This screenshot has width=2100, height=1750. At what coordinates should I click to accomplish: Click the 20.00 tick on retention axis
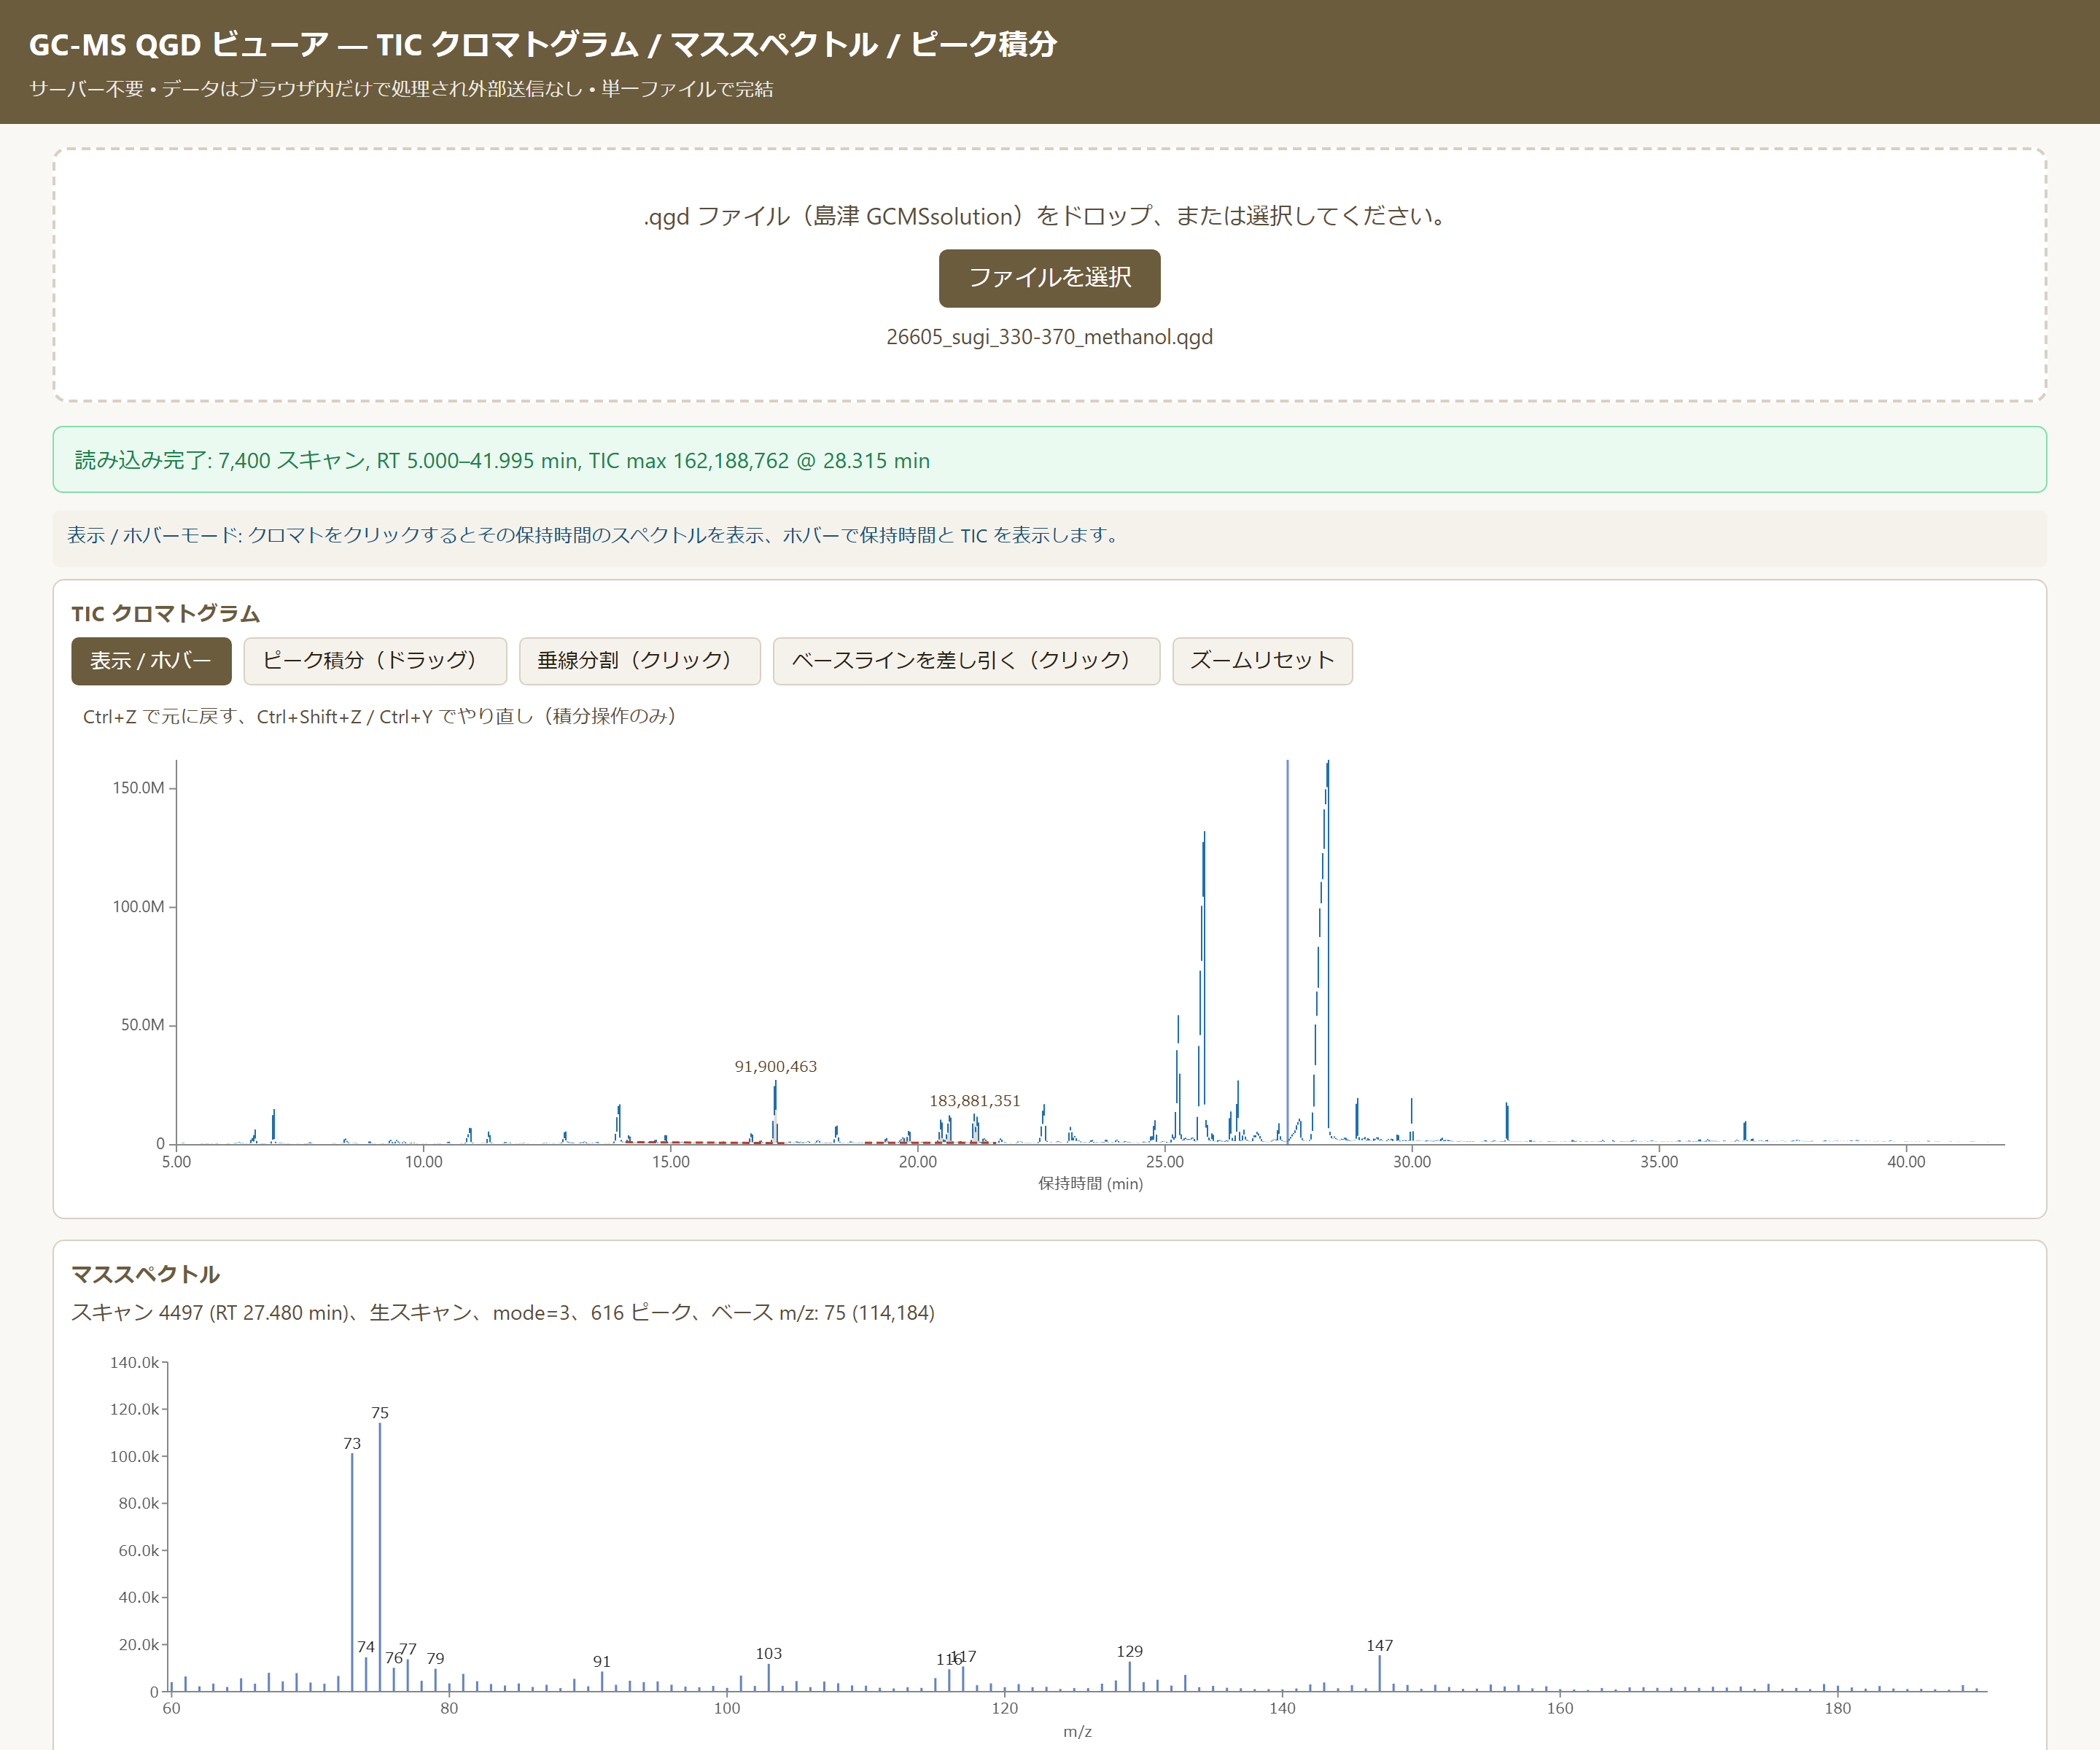[918, 1161]
